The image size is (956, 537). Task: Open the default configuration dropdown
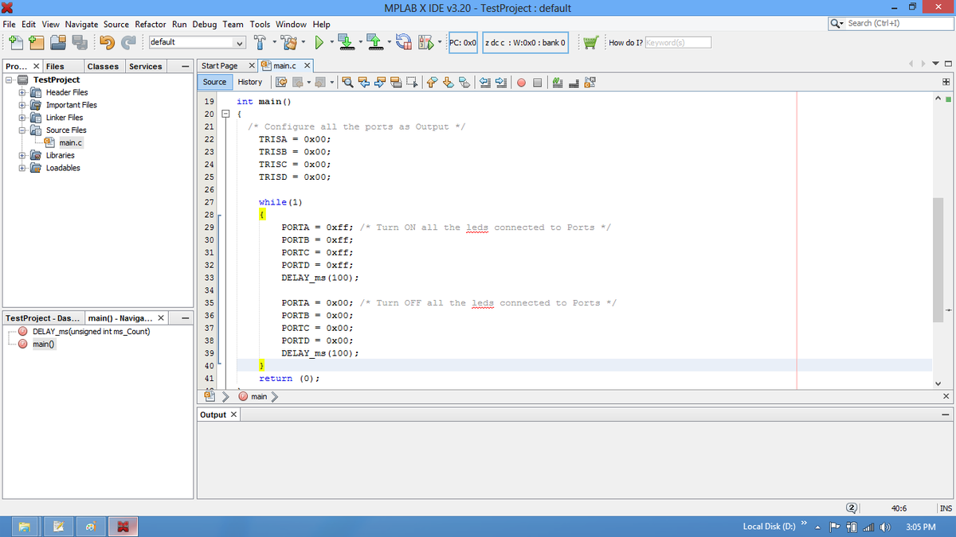tap(198, 42)
